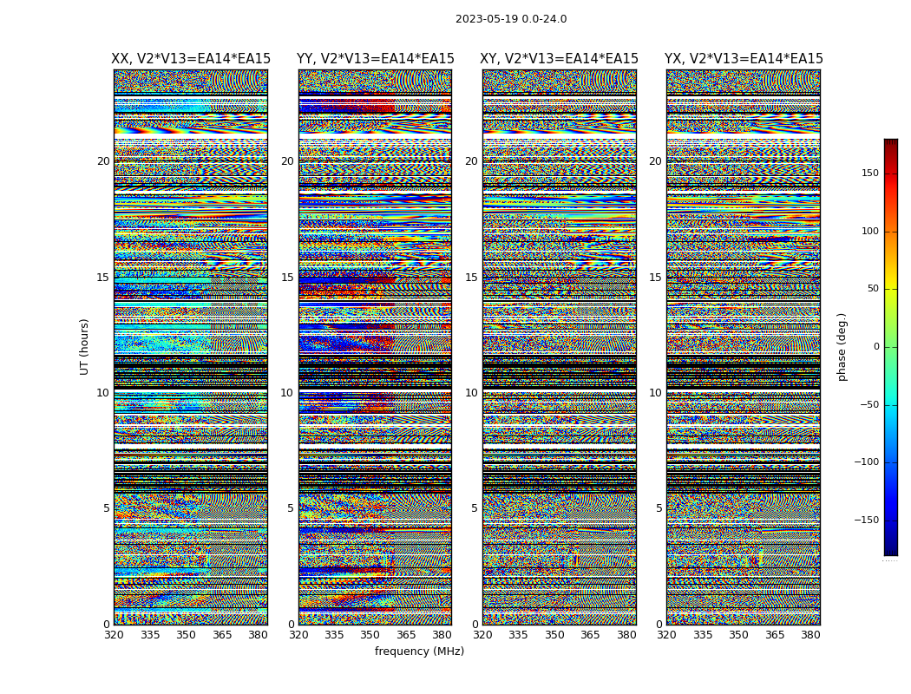Click the '380' frequency tick under YY panel

(442, 635)
